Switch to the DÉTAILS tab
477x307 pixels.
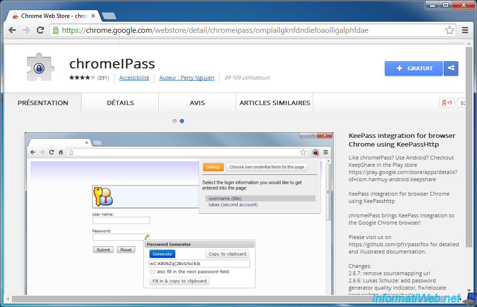(120, 103)
